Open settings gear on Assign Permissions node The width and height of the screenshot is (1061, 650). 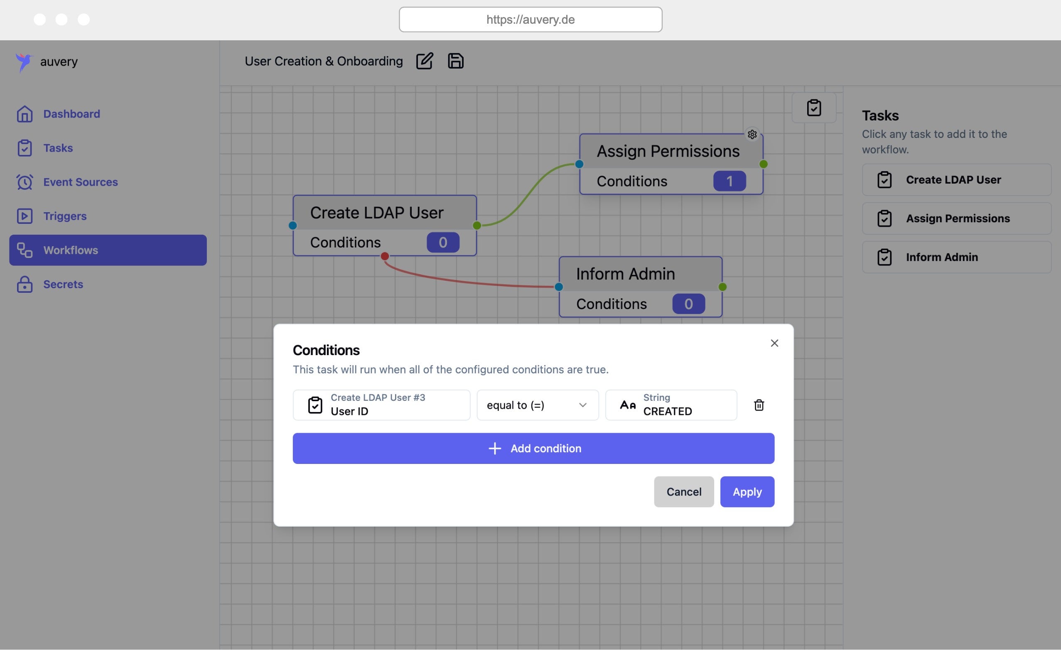pos(752,135)
